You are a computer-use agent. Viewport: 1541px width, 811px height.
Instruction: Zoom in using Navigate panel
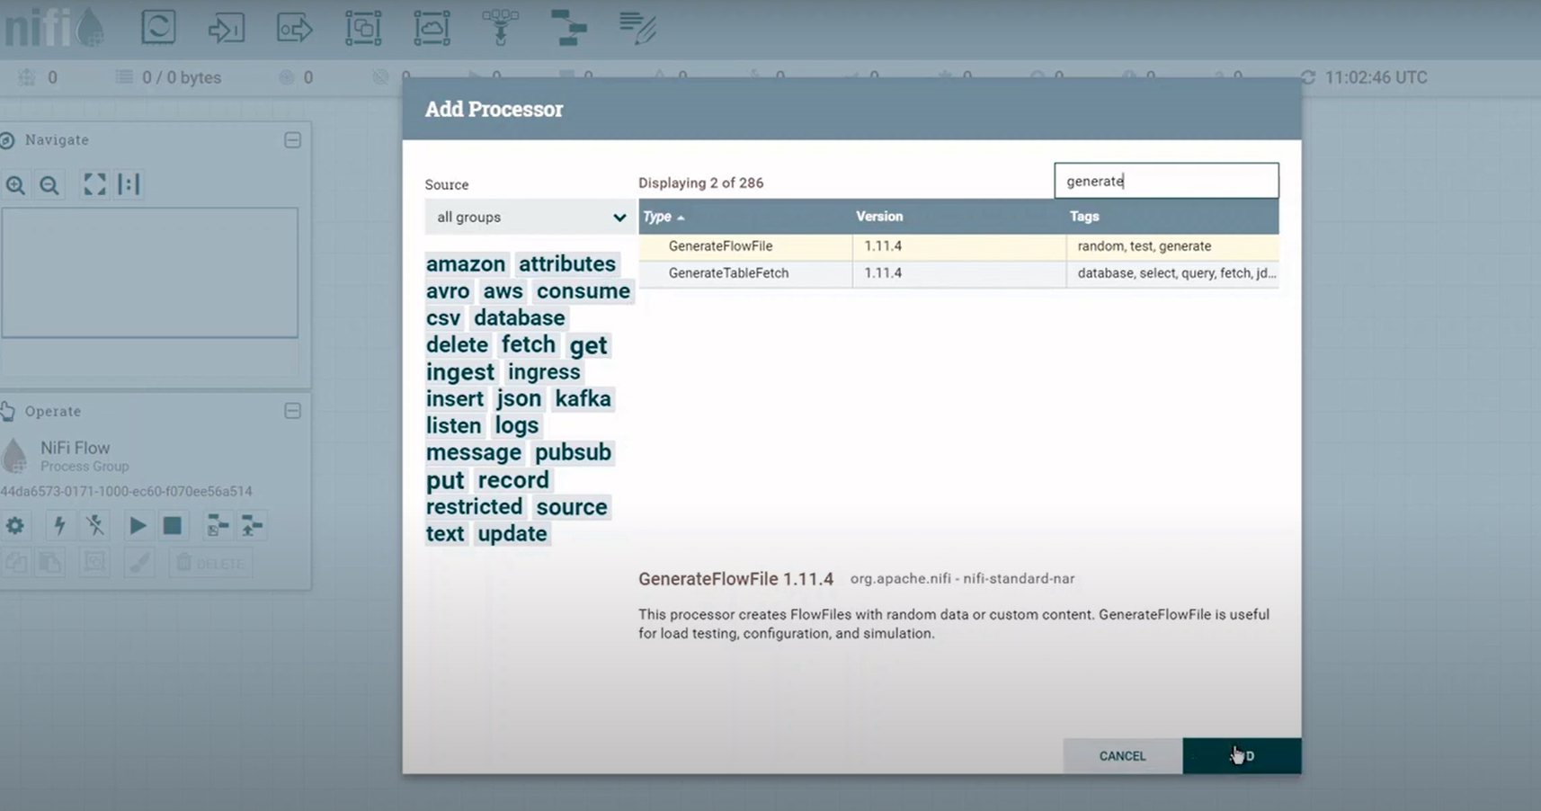pyautogui.click(x=15, y=185)
